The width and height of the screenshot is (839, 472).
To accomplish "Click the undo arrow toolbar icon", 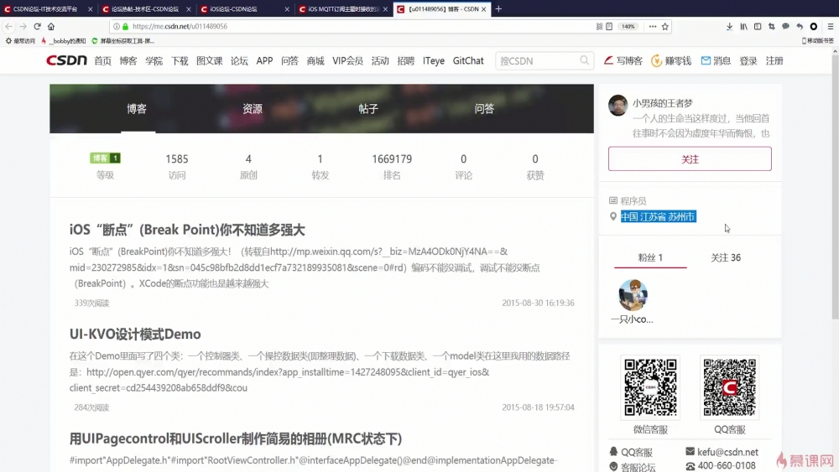I will [x=800, y=26].
